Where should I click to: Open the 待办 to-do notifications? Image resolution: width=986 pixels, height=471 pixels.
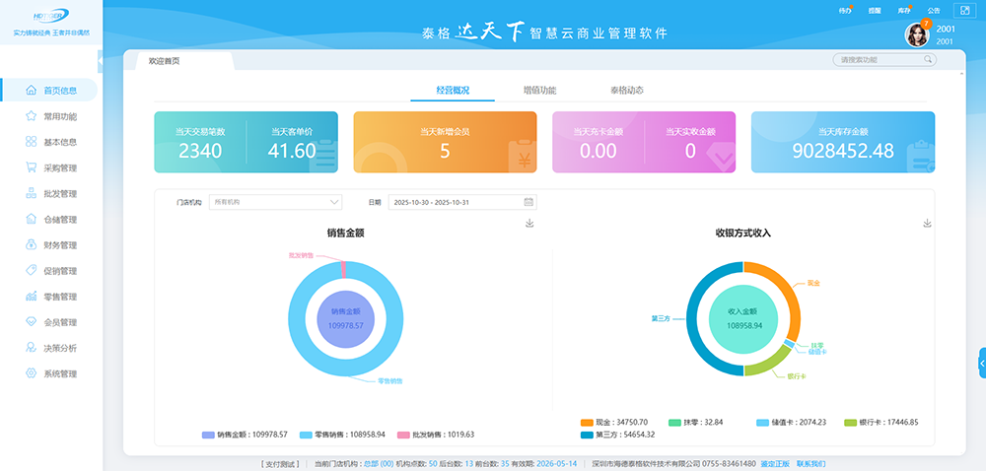pyautogui.click(x=844, y=11)
